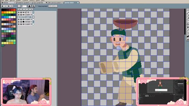Open the sort palette icon
Image resolution: width=189 pixels, height=106 pixels.
(6, 6)
